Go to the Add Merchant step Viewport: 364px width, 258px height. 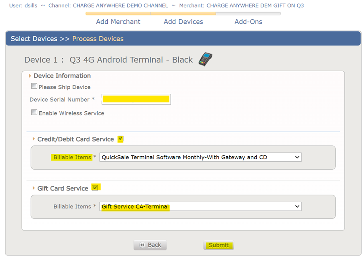pos(118,22)
